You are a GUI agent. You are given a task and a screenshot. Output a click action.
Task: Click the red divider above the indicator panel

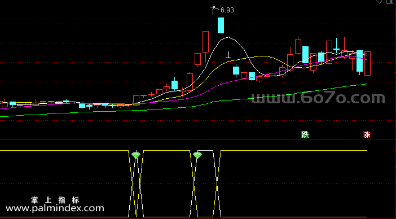pyautogui.click(x=198, y=139)
